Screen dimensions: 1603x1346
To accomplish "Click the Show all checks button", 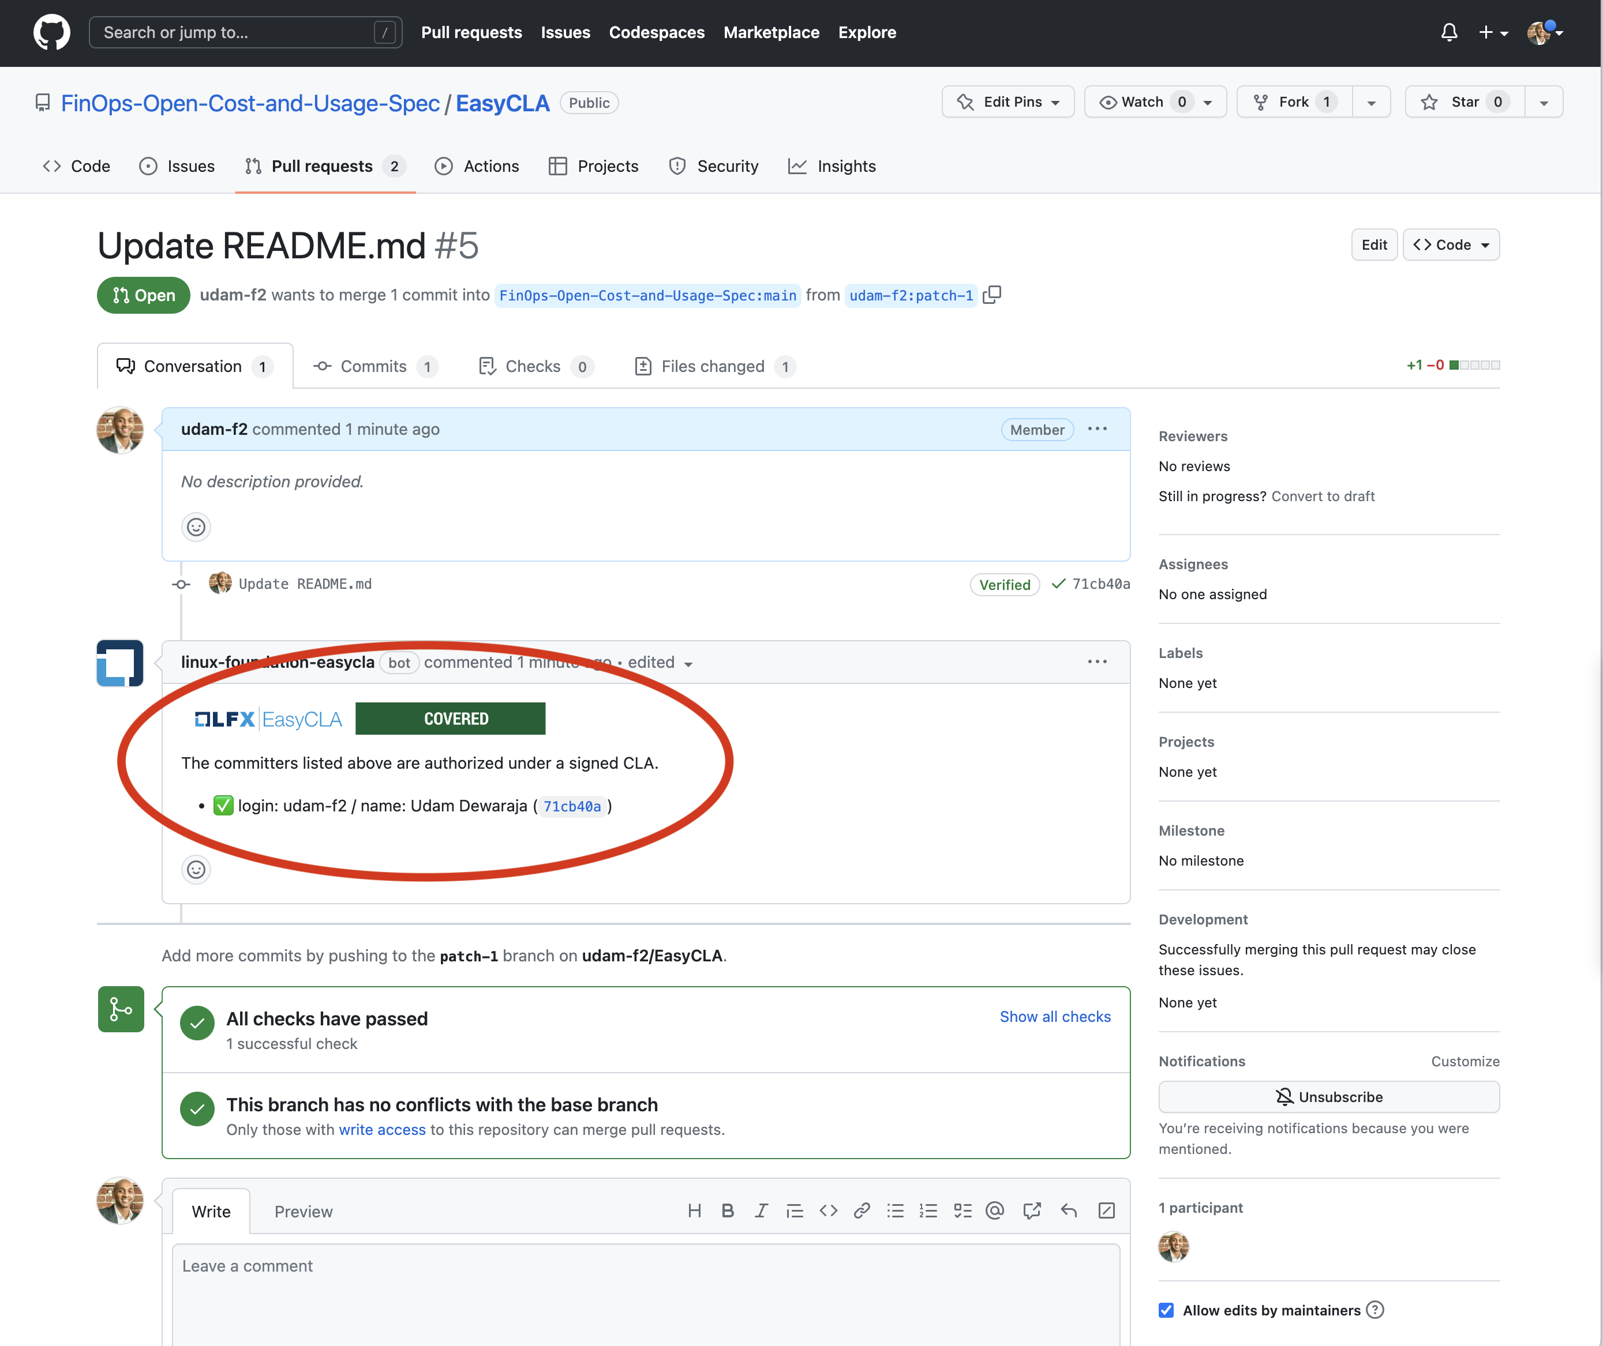I will pos(1055,1017).
